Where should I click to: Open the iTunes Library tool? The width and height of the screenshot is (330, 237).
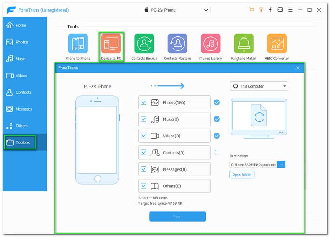click(x=210, y=47)
